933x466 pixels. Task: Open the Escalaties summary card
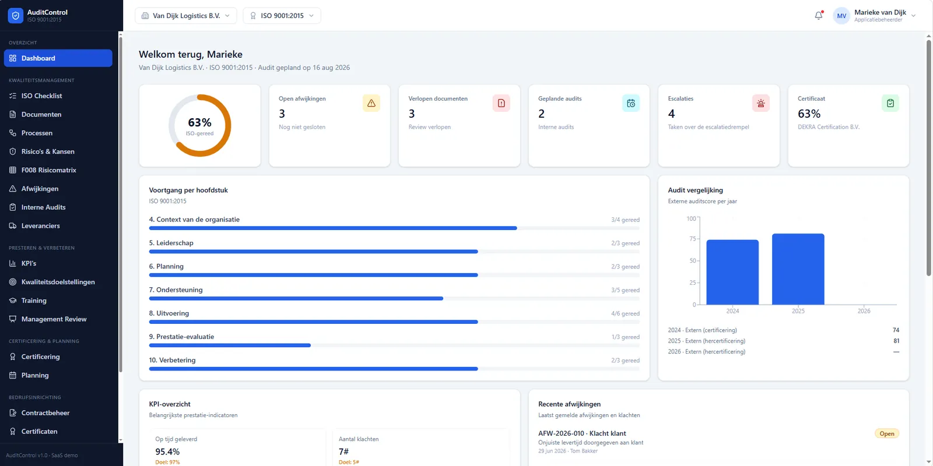coord(718,126)
